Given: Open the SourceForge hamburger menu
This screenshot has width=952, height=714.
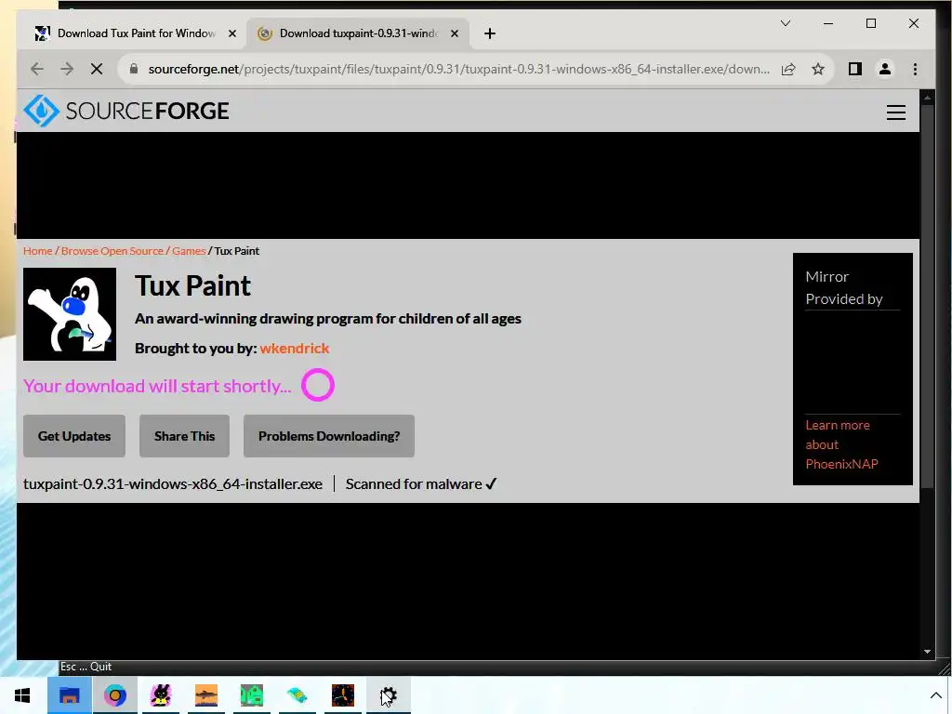Looking at the screenshot, I should tap(895, 112).
